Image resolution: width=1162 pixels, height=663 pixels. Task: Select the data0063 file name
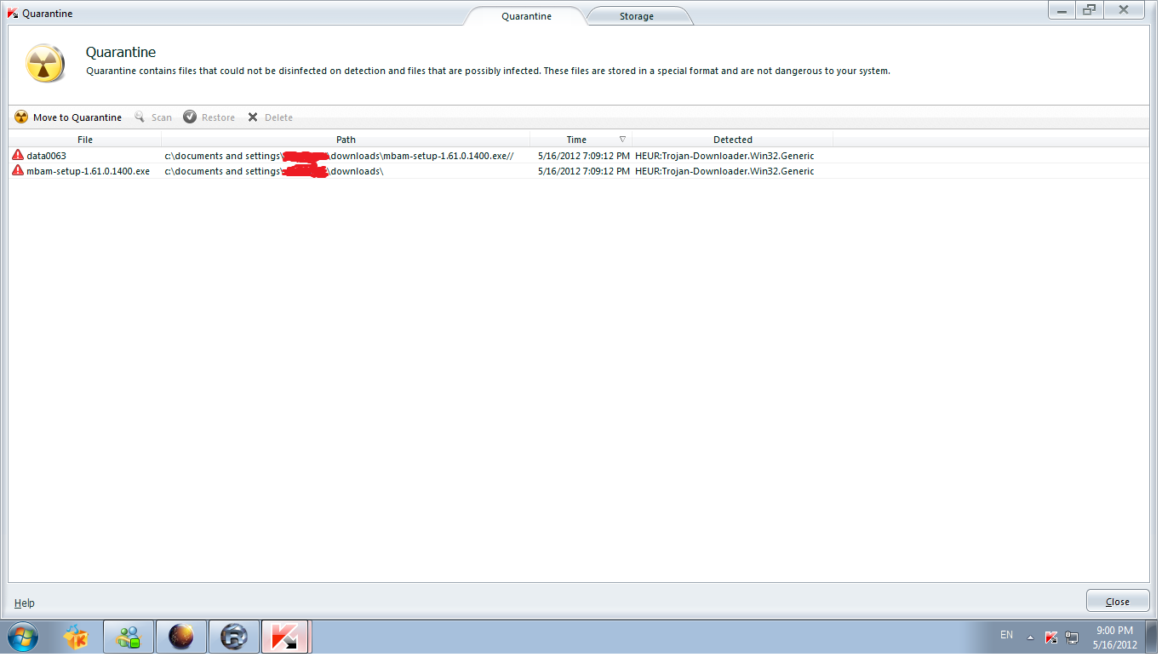46,156
